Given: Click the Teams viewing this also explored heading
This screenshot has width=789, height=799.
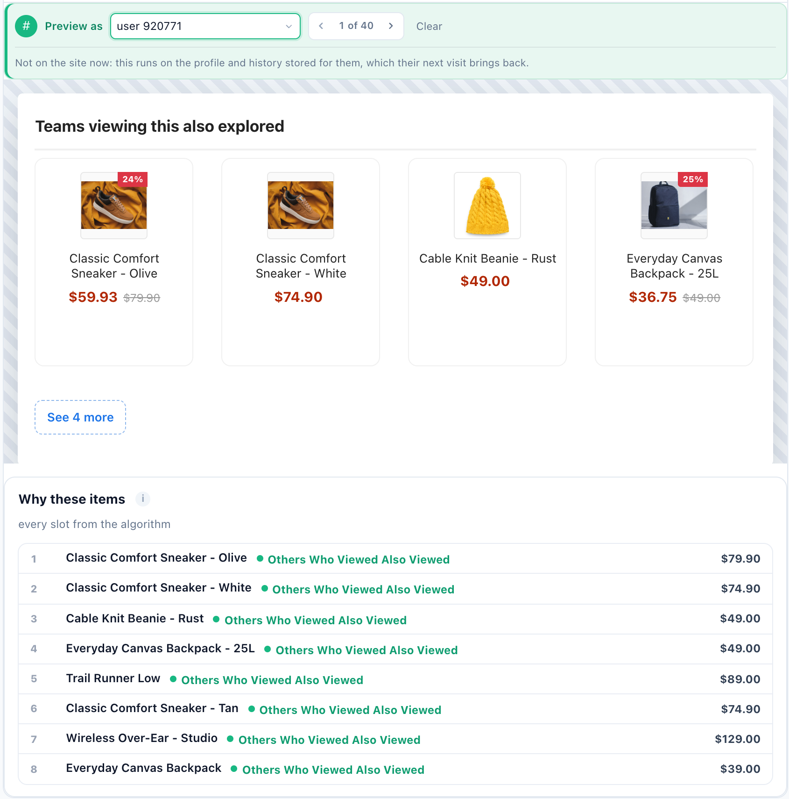Looking at the screenshot, I should coord(160,126).
